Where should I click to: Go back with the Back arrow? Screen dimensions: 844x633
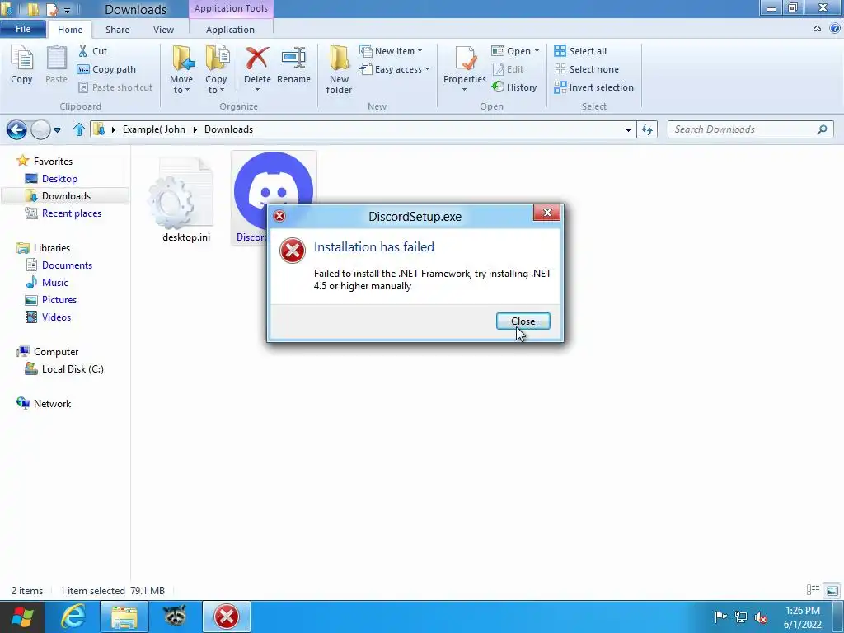16,129
